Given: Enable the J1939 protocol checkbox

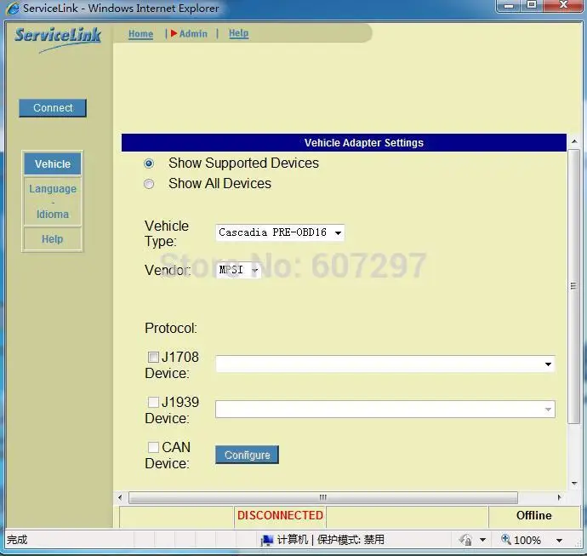Looking at the screenshot, I should pyautogui.click(x=153, y=403).
